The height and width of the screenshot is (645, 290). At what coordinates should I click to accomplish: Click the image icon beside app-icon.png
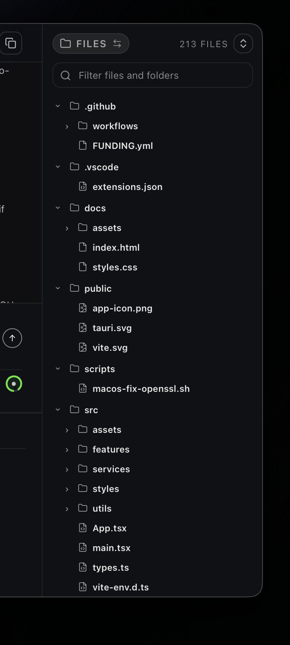[83, 307]
